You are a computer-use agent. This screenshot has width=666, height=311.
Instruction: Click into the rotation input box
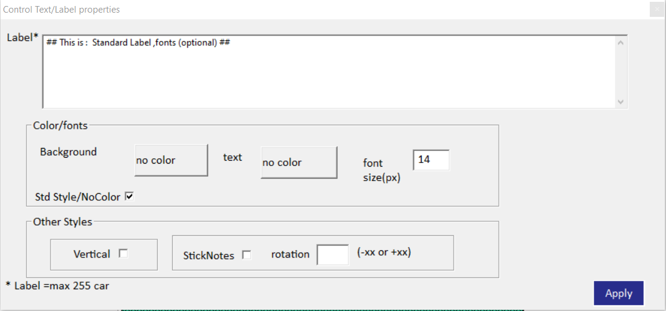(x=333, y=254)
